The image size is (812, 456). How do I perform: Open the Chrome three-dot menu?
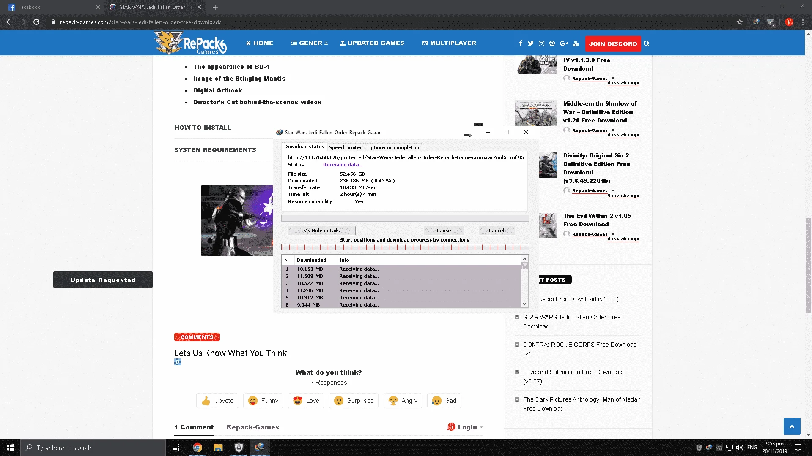point(803,22)
